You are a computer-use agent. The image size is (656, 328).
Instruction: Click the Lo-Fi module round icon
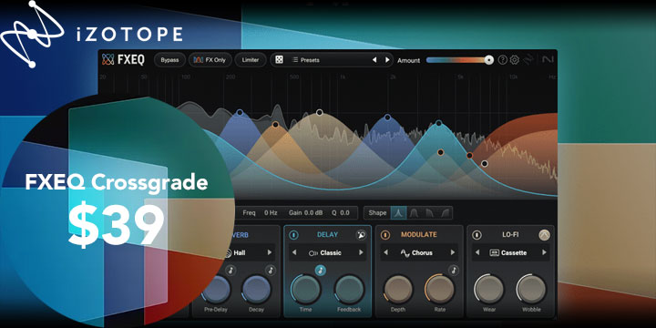tap(544, 235)
